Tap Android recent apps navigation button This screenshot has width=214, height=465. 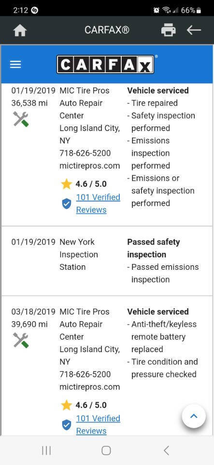[46, 450]
